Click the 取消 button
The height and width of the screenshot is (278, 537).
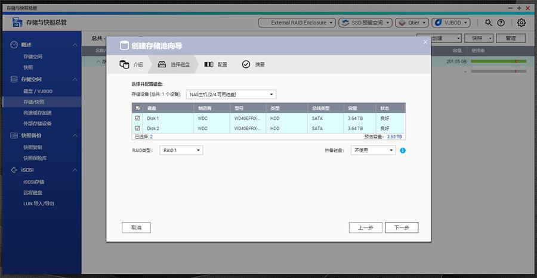click(x=136, y=227)
